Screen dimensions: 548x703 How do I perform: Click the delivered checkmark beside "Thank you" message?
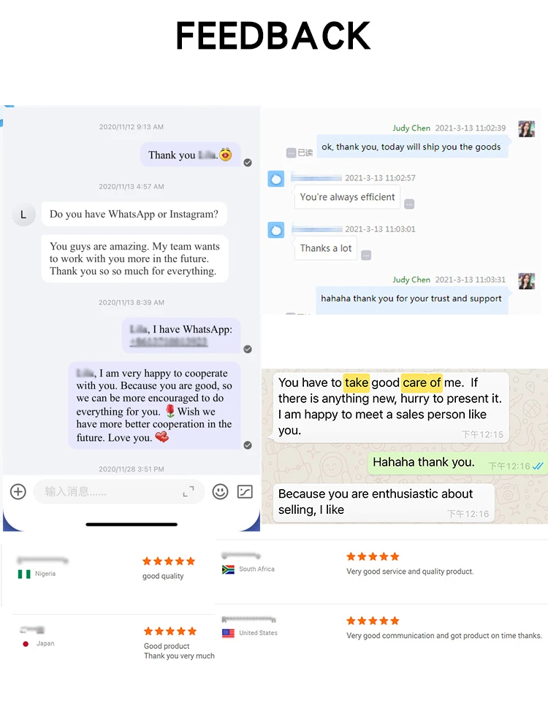click(x=248, y=163)
